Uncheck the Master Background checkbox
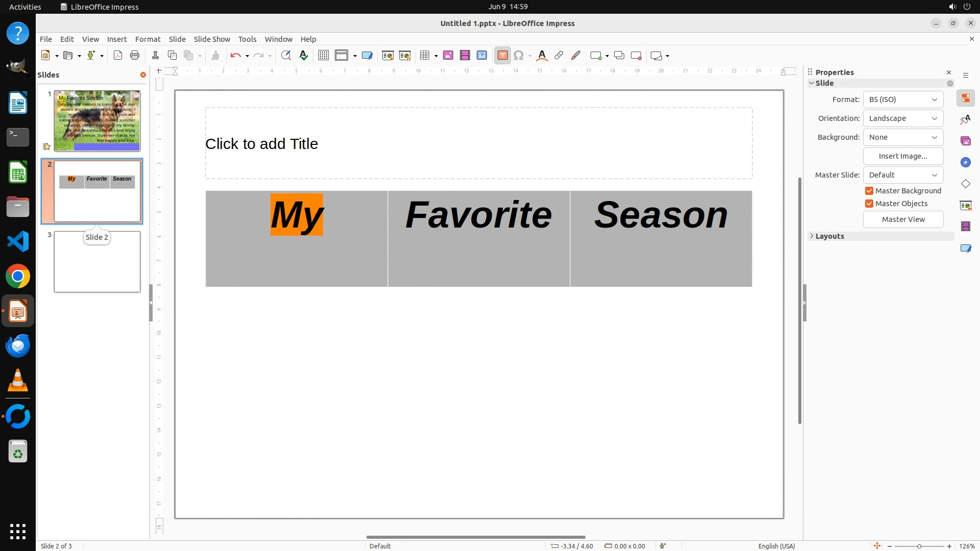 click(869, 191)
